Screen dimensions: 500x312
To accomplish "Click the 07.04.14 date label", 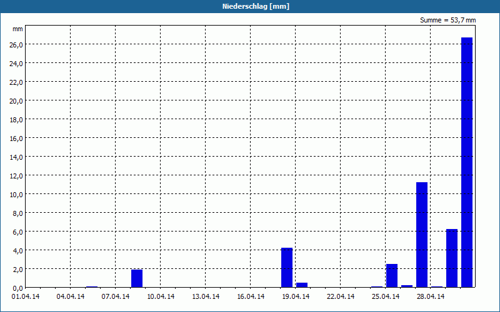I will pyautogui.click(x=116, y=297).
